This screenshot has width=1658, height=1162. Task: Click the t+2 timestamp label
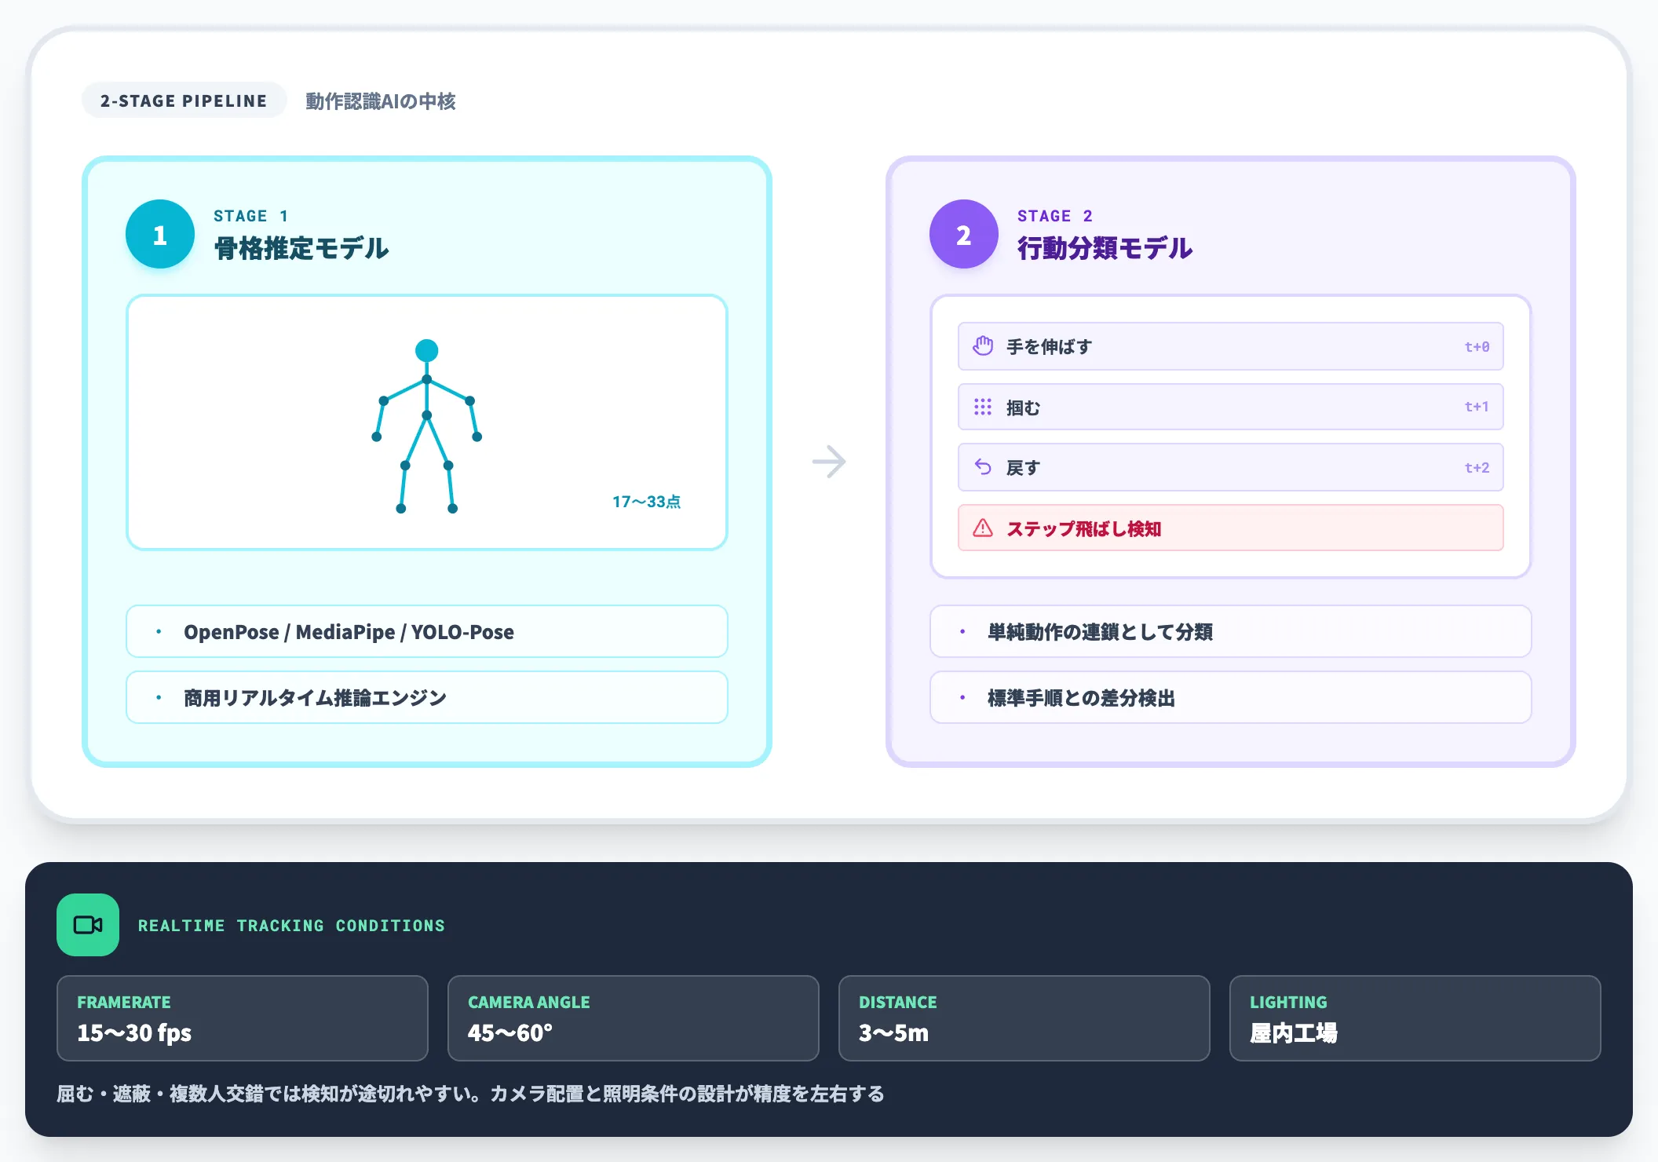coord(1477,467)
